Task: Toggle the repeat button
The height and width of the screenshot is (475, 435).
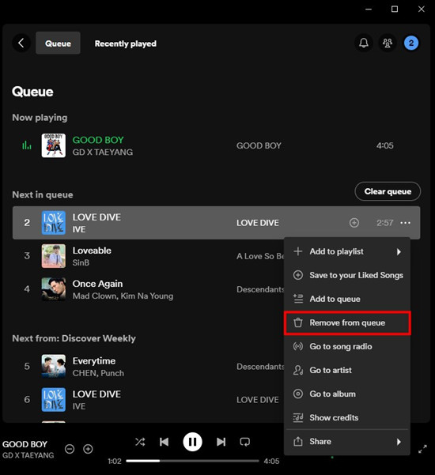Action: (x=245, y=443)
